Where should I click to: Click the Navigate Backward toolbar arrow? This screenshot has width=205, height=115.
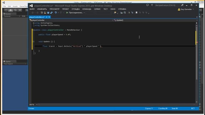click(33, 13)
